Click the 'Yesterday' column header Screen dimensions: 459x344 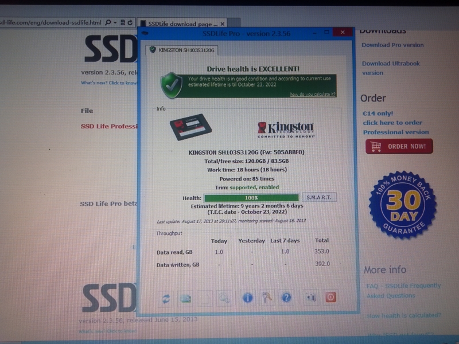(251, 241)
